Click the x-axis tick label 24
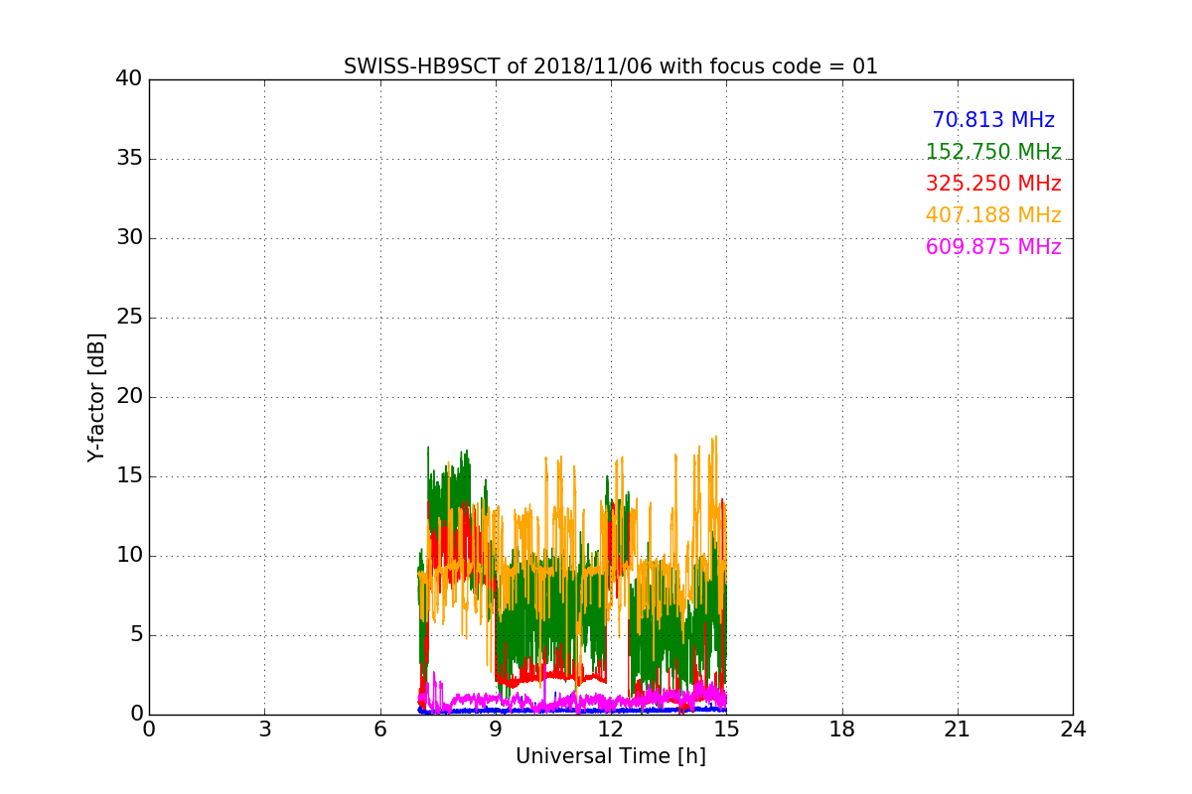Image resolution: width=1192 pixels, height=794 pixels. 1073,729
